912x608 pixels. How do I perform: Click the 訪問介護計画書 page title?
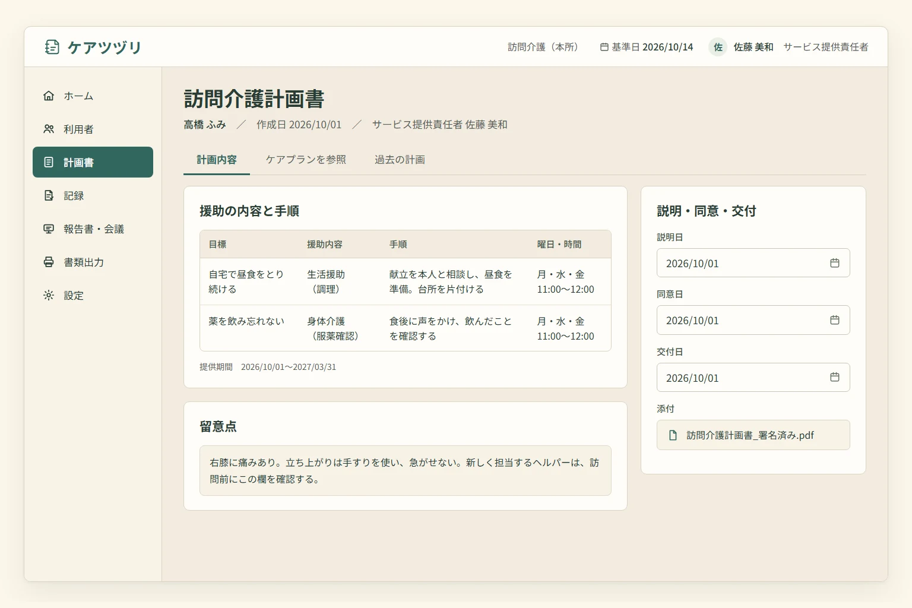click(254, 99)
